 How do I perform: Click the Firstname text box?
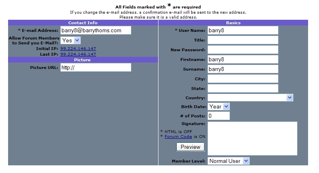point(243,59)
